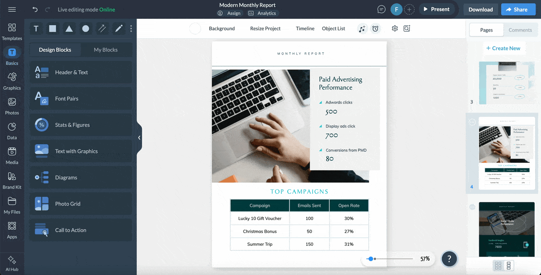Expand more shape options with the three dots
The width and height of the screenshot is (541, 275).
click(131, 28)
